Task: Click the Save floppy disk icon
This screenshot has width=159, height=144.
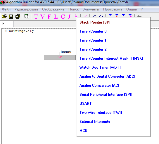Action: click(x=11, y=17)
